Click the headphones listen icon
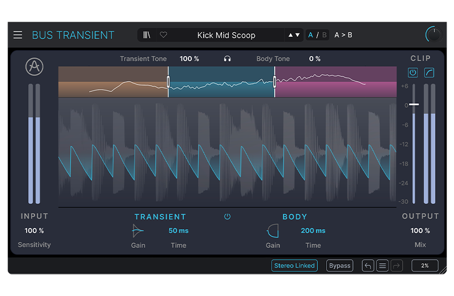Screen dimensions: 454x296 point(228,59)
